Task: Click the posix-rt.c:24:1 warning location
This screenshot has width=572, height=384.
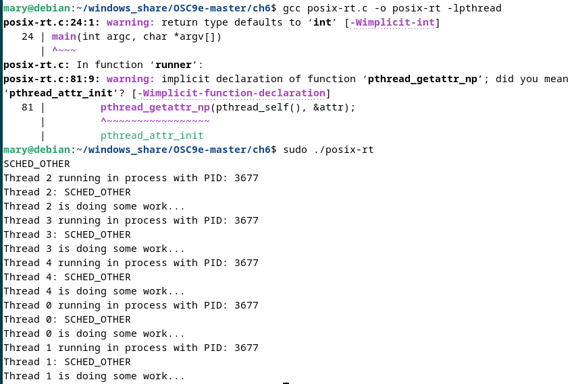Action: 51,22
